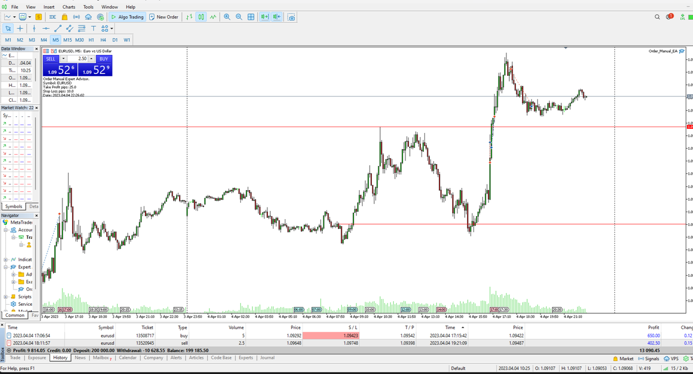Select the H1 timeframe

click(91, 40)
